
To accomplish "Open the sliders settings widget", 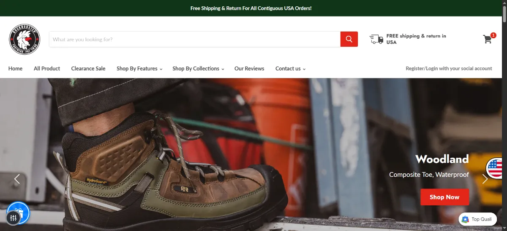I will click(13, 218).
